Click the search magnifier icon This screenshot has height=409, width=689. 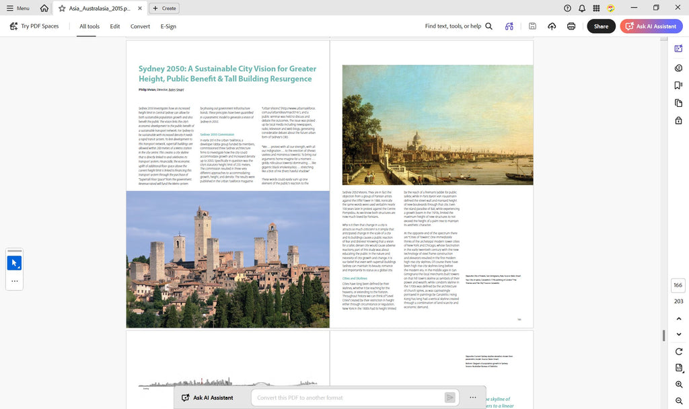(488, 26)
